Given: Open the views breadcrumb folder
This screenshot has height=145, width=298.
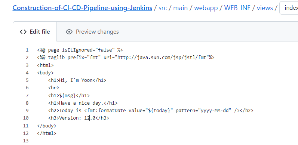Looking at the screenshot, I should (x=265, y=8).
